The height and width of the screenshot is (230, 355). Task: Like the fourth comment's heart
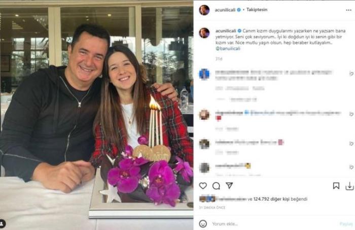[x=351, y=167]
